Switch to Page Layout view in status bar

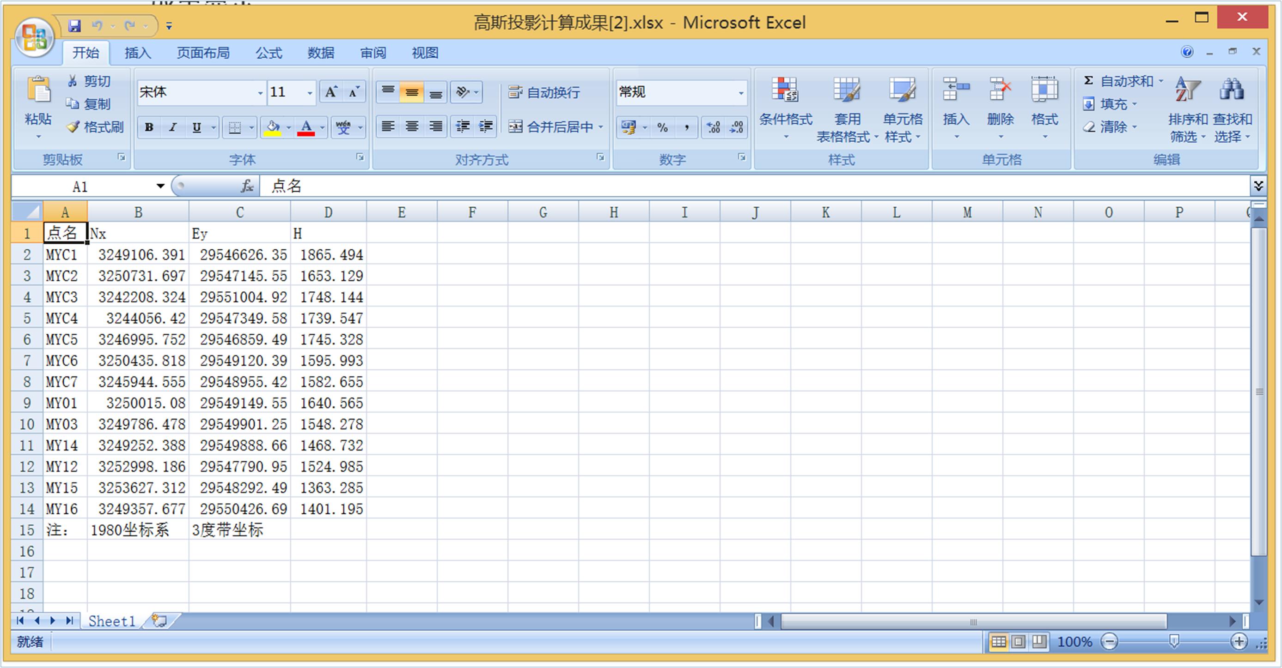pos(1018,642)
